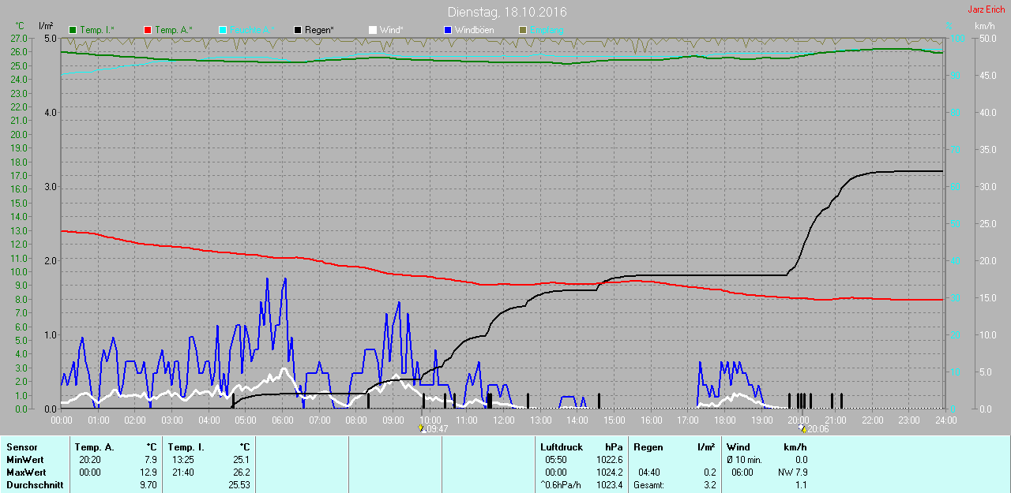Toggle the cyan Feuchte A. legend box

click(223, 30)
